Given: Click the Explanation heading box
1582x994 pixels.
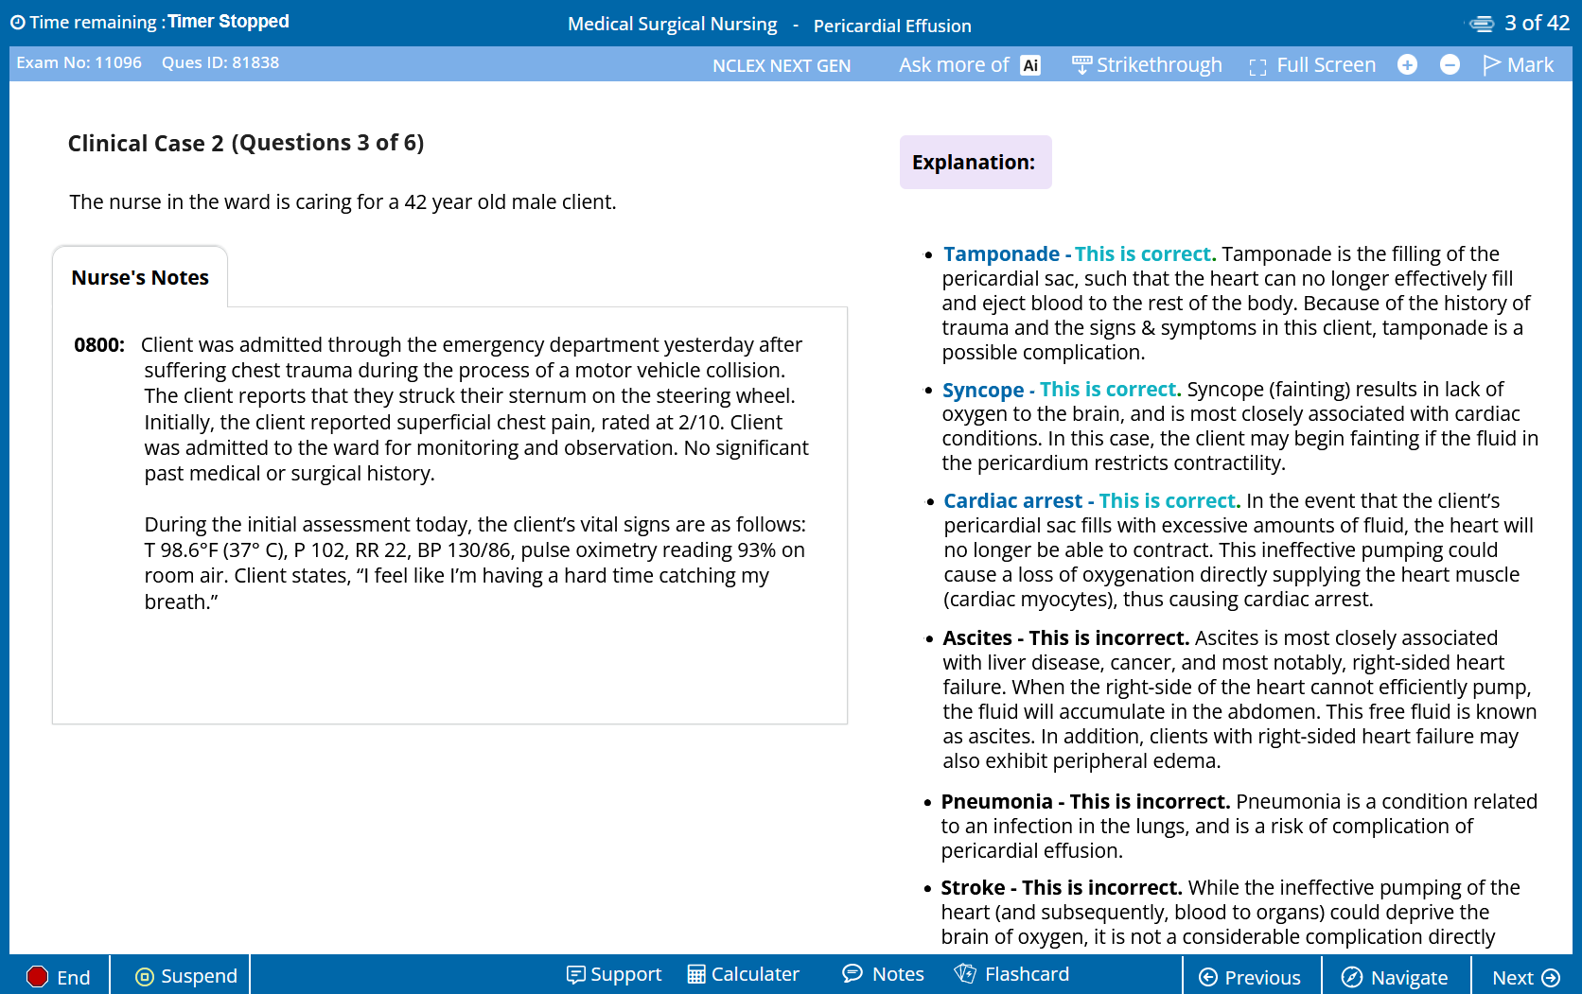Looking at the screenshot, I should coord(976,162).
